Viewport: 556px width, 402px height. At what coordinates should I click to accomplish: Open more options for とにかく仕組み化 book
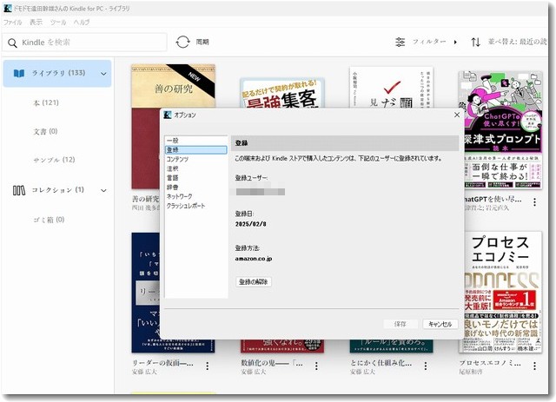(425, 366)
